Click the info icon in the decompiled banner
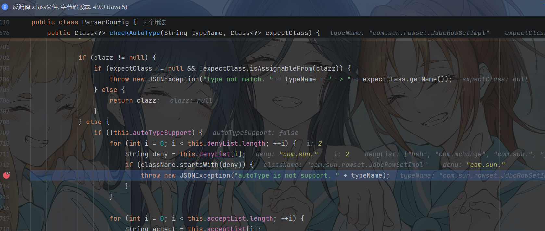 [x=5, y=7]
